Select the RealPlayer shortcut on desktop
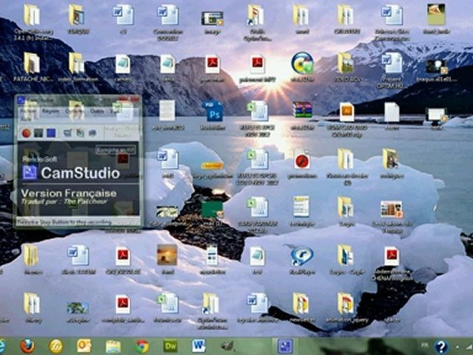This screenshot has width=473, height=355. coord(302,260)
